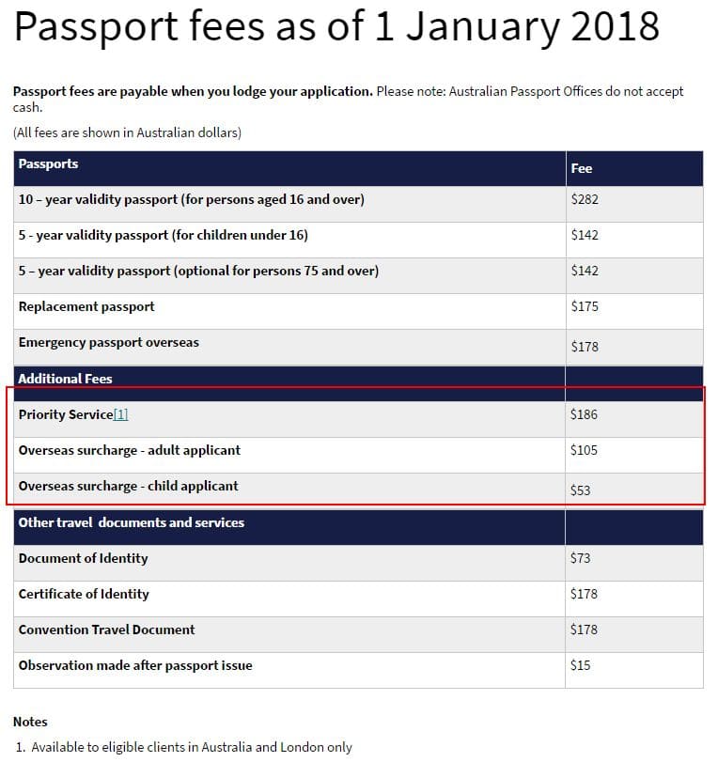Select the 10-year validity passport row
This screenshot has width=718, height=762.
tap(358, 204)
